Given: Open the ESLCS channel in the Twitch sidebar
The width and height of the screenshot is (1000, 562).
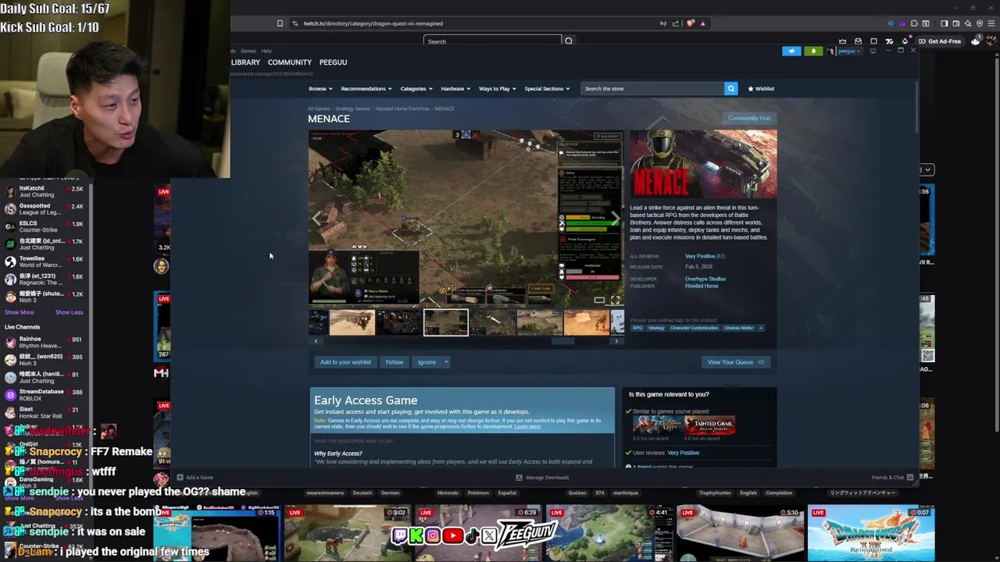Looking at the screenshot, I should 44,226.
